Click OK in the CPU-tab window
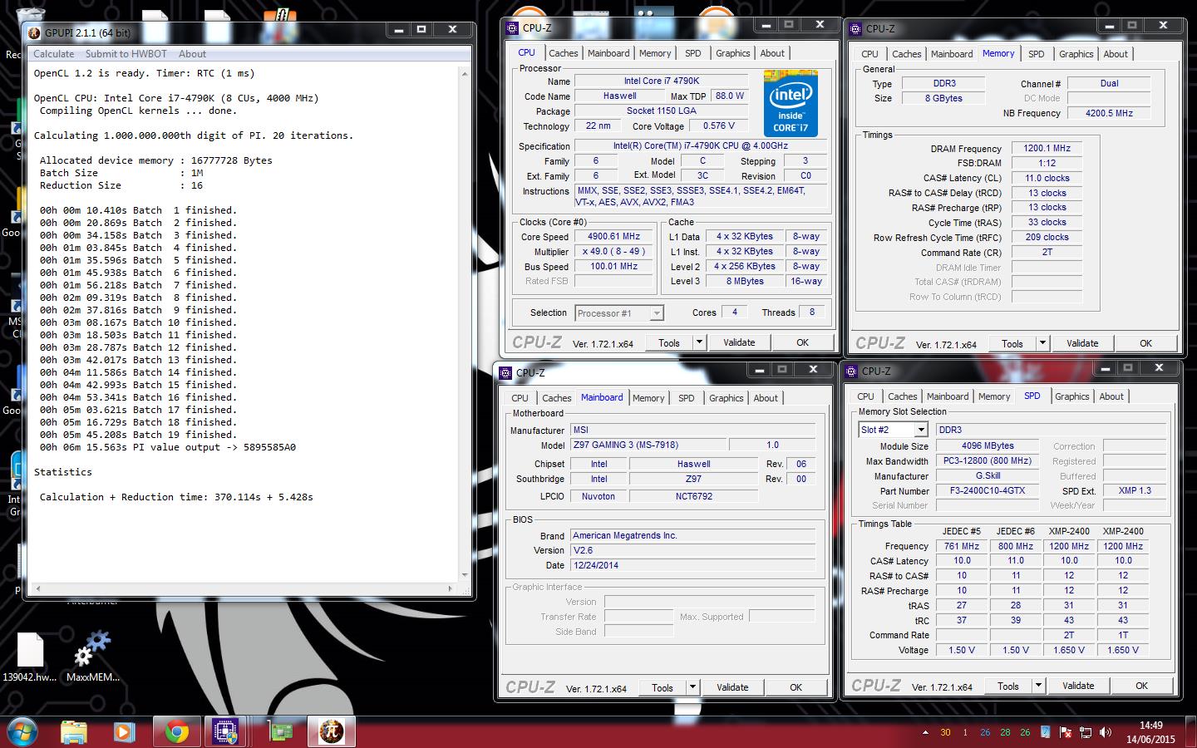This screenshot has width=1197, height=748. tap(802, 342)
